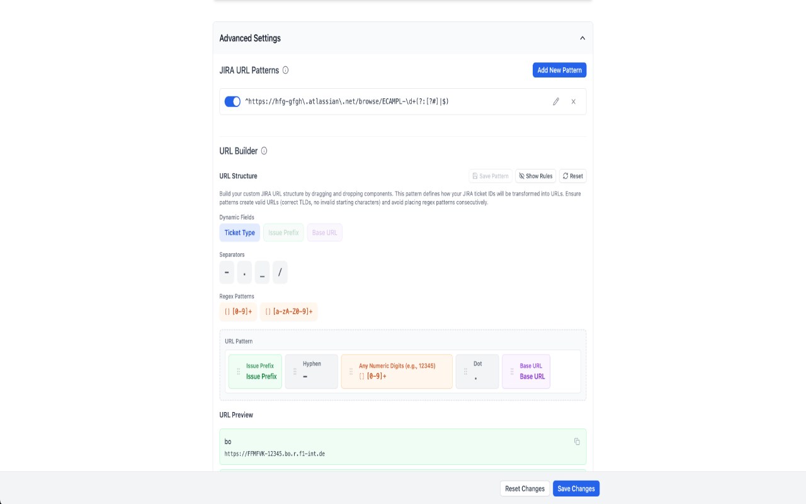Reset the URL structure
The image size is (806, 504).
572,176
